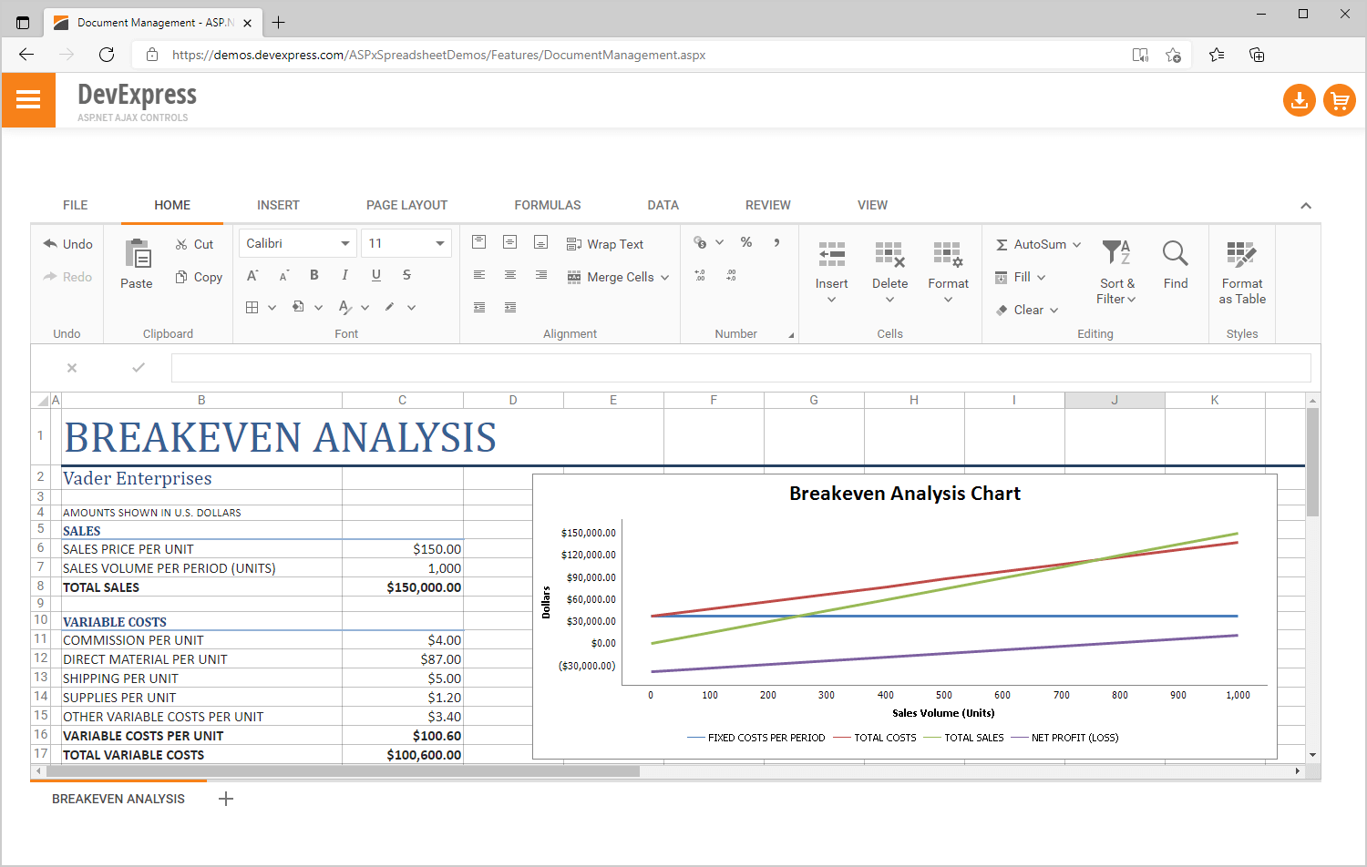The image size is (1367, 867).
Task: Click the Paste button
Action: click(x=136, y=264)
